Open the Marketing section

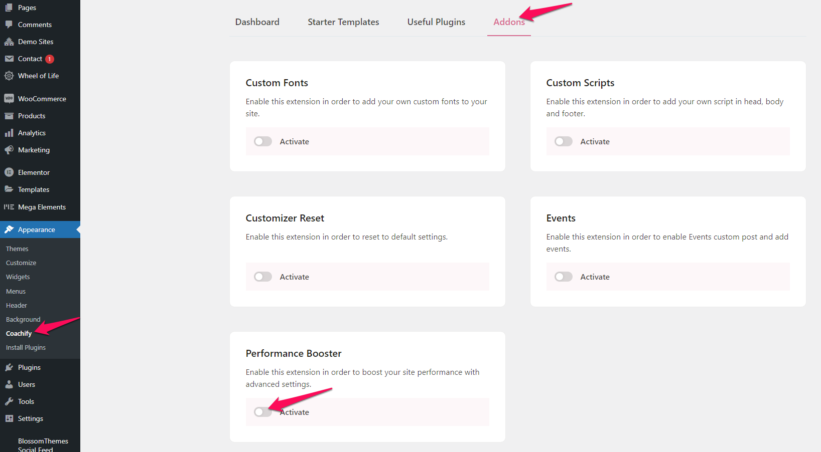click(x=34, y=150)
